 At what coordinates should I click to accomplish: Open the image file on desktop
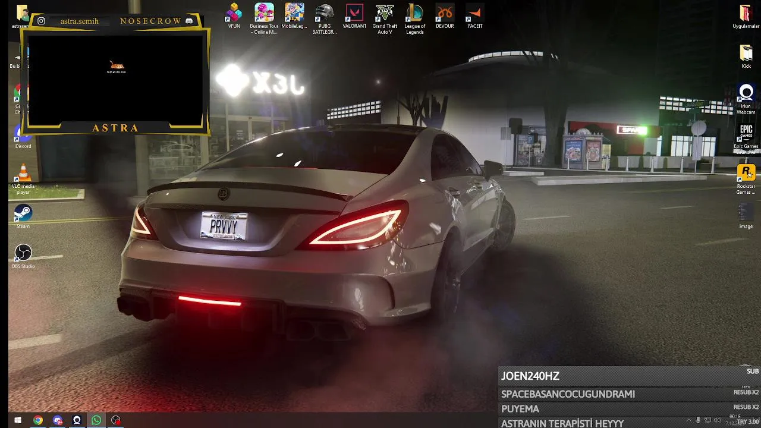coord(746,216)
